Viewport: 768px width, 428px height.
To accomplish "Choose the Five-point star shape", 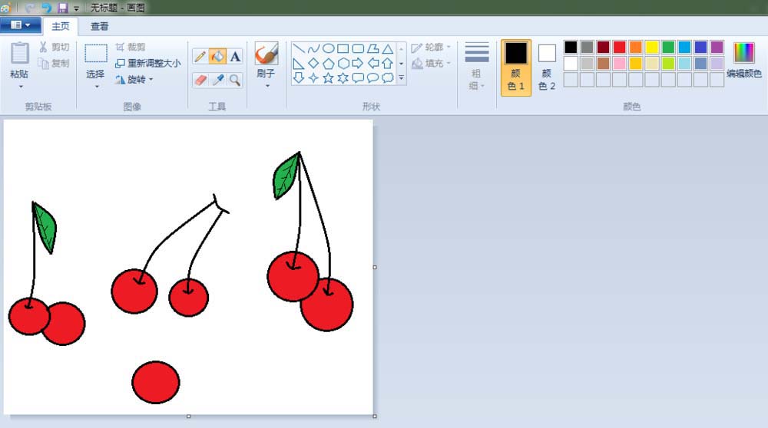I will (328, 77).
